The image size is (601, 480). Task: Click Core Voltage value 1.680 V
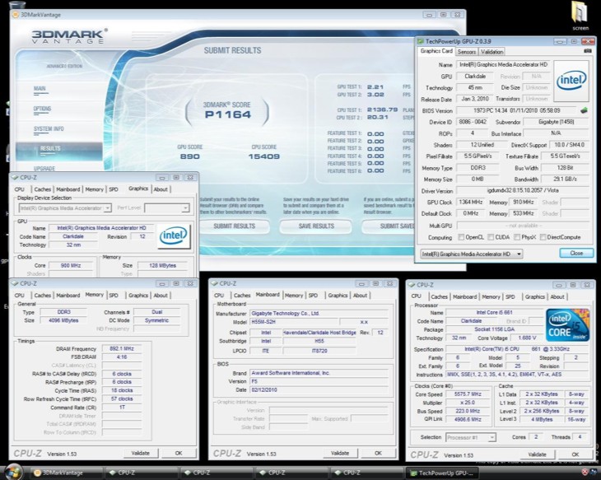tap(528, 338)
